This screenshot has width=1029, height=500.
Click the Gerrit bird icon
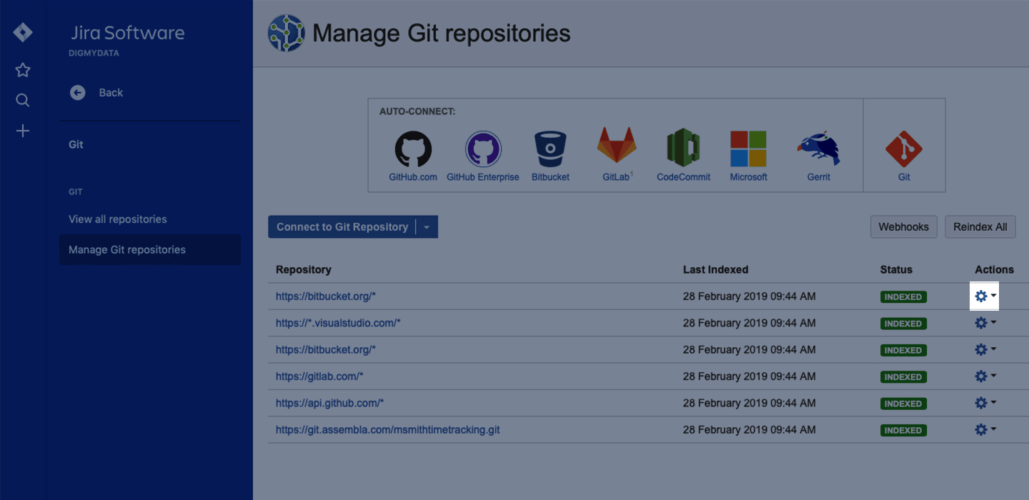click(x=818, y=149)
